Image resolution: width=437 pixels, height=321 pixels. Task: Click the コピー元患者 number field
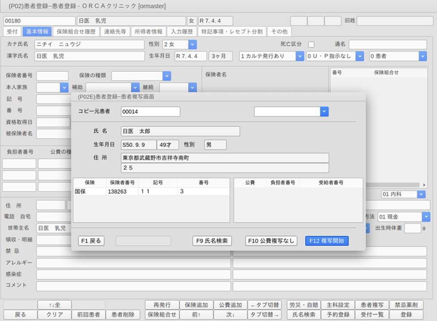tap(150, 111)
